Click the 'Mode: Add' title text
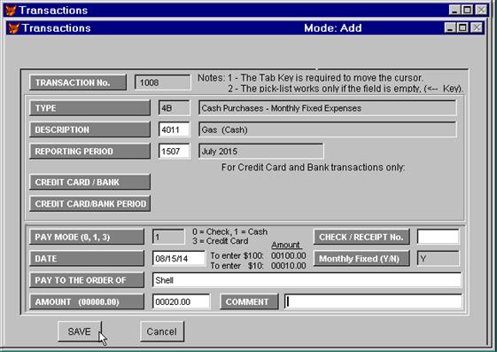Viewport: 497px width, 352px height. 333,28
